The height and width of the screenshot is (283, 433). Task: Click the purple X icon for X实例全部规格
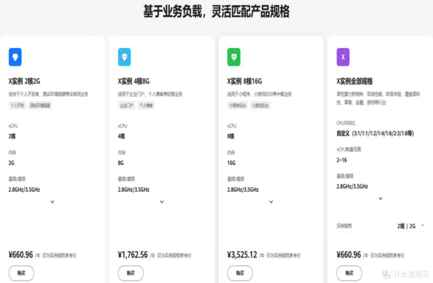click(343, 57)
